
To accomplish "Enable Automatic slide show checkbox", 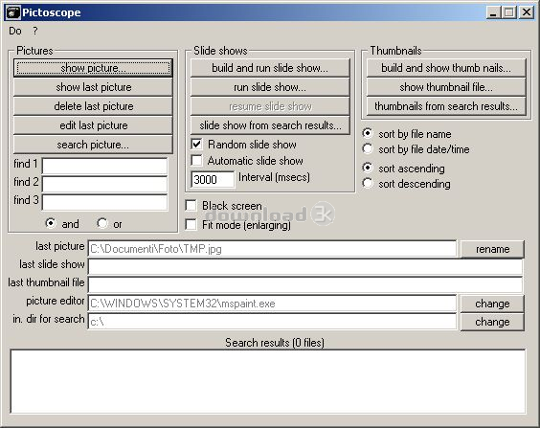I will [196, 161].
